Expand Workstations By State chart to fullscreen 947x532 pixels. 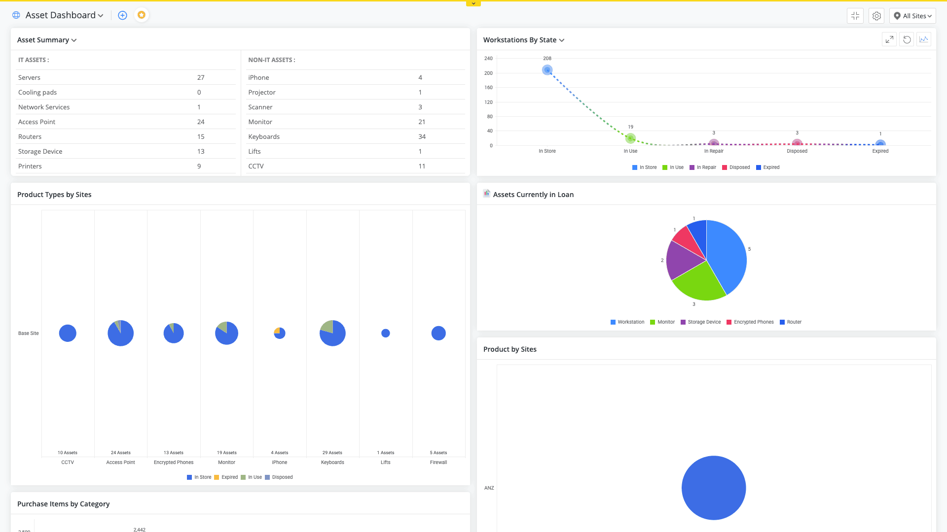point(889,39)
